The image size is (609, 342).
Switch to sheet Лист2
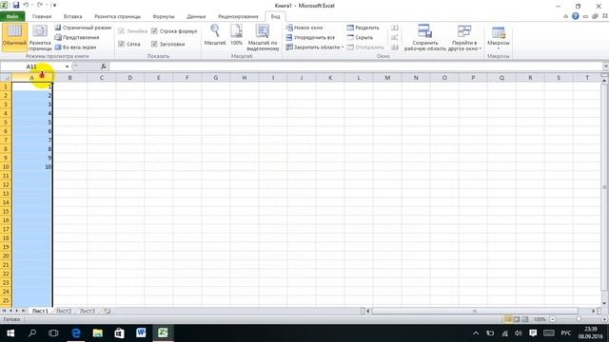(x=64, y=311)
